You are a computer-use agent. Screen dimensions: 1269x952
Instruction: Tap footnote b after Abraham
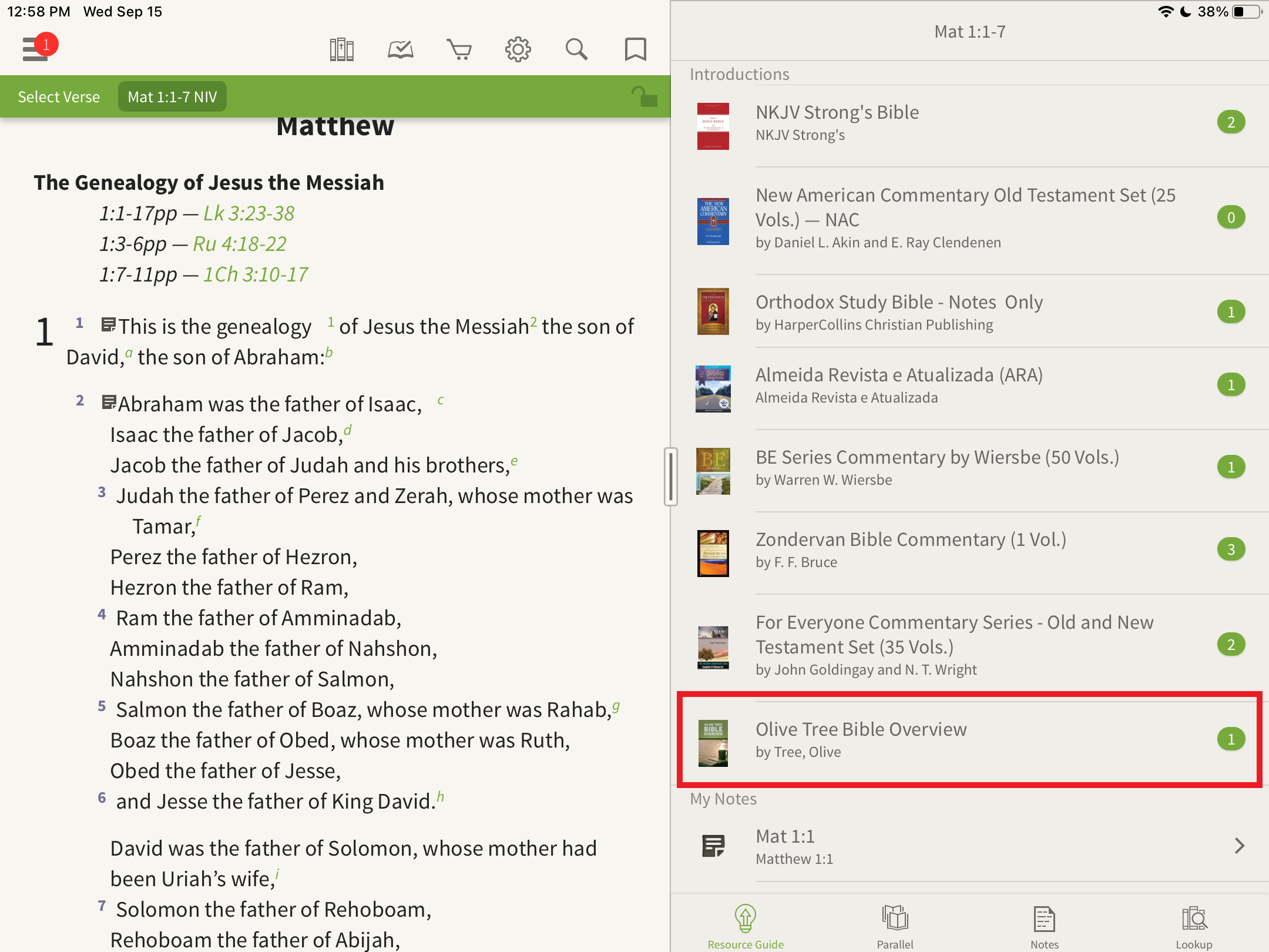pyautogui.click(x=329, y=353)
